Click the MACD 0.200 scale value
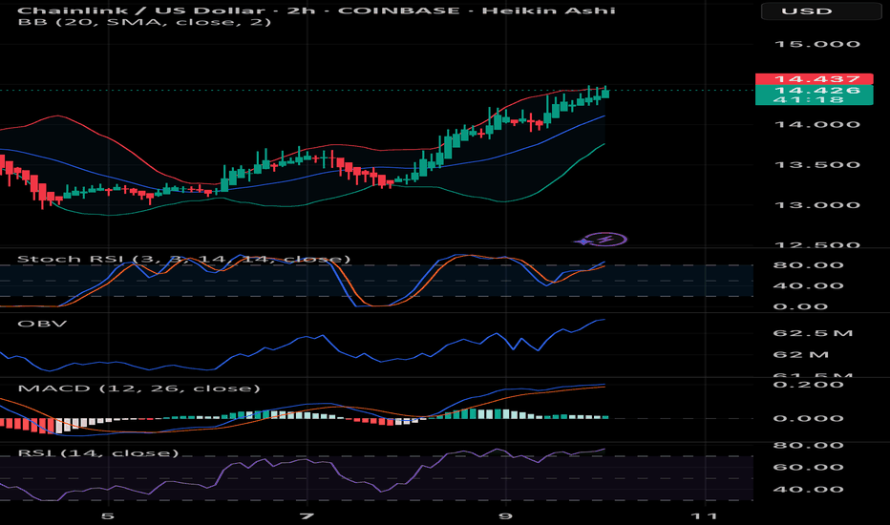 pos(809,385)
